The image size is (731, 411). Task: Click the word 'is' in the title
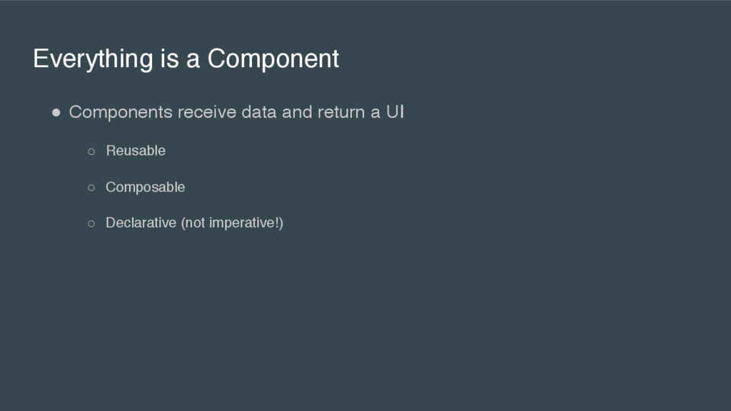(170, 59)
